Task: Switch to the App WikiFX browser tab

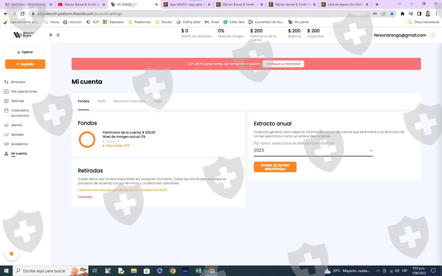Action: 187,4
